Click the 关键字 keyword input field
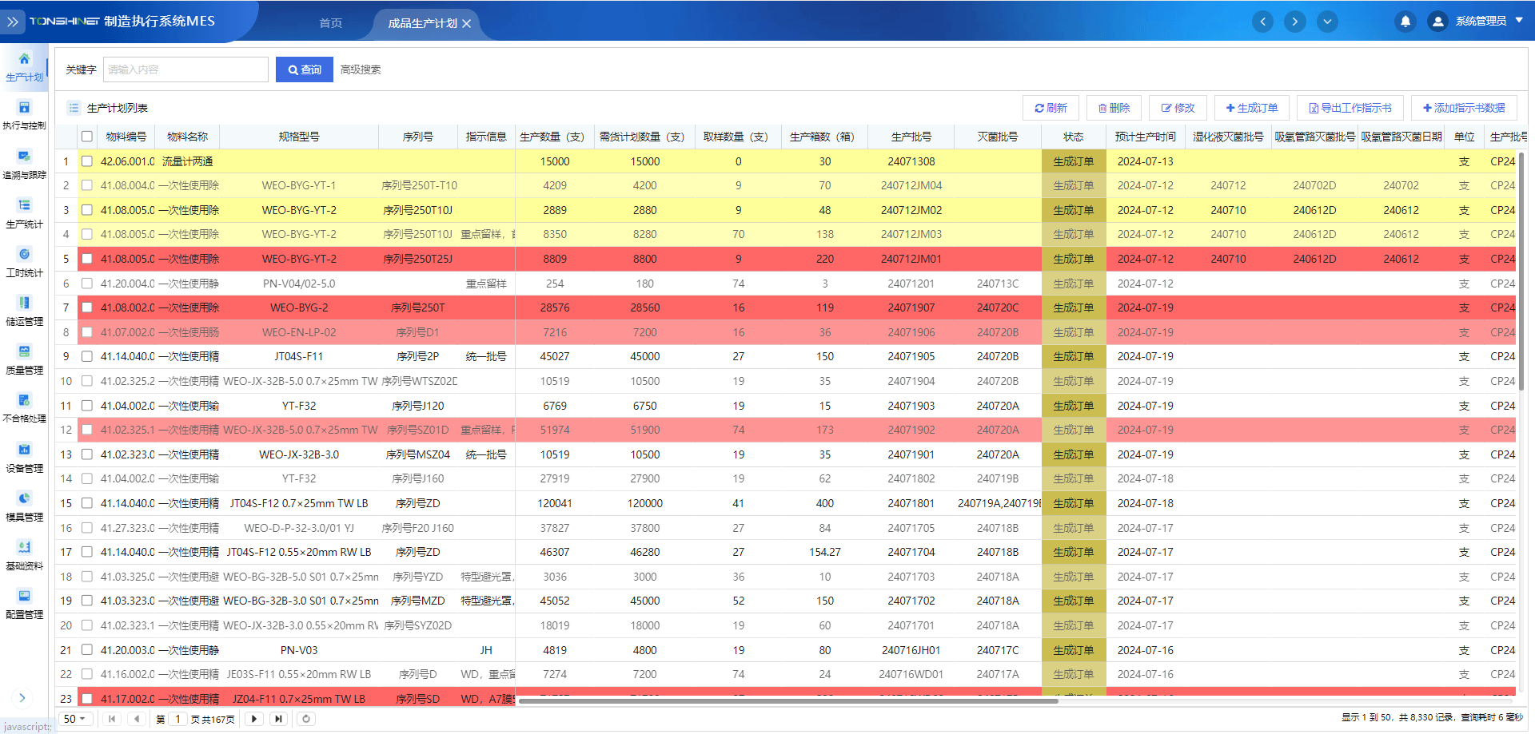The width and height of the screenshot is (1535, 734). coord(185,69)
